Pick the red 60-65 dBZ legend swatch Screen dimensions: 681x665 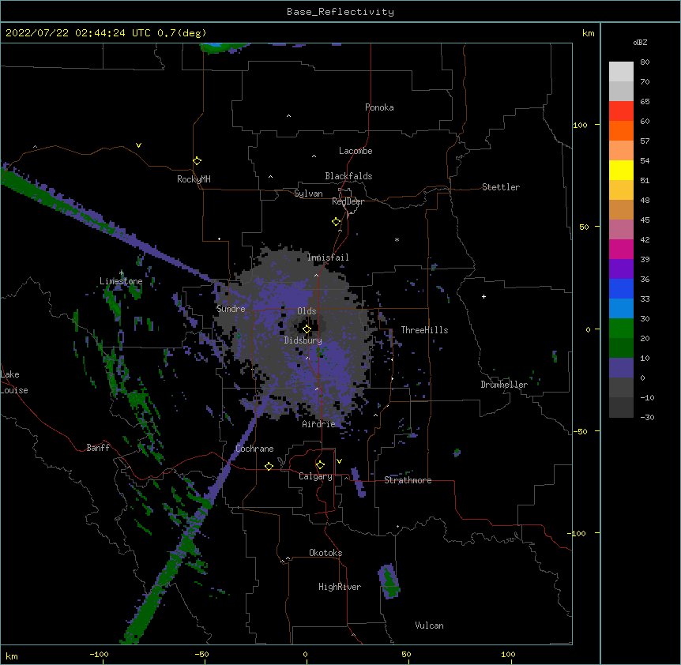click(621, 111)
